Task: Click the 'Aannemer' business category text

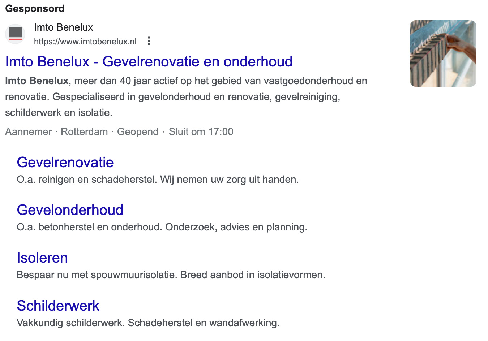Action: (x=28, y=131)
